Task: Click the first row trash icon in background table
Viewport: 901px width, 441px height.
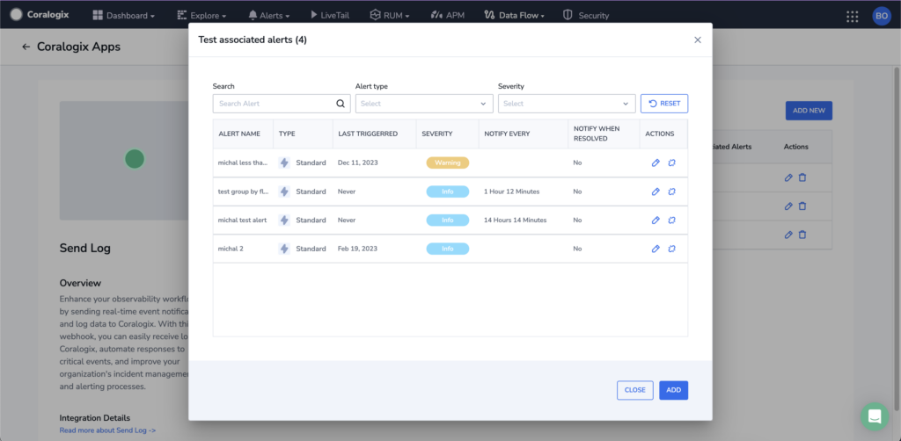Action: click(x=802, y=177)
